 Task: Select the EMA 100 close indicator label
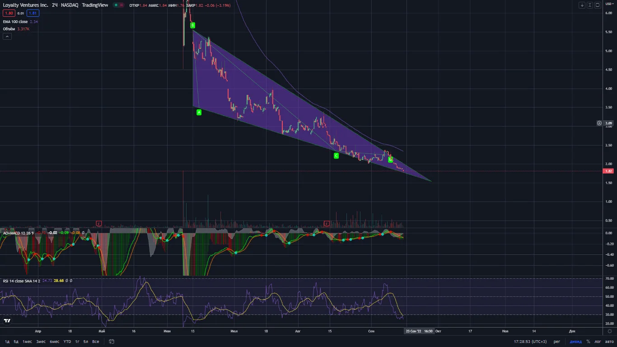tap(16, 22)
